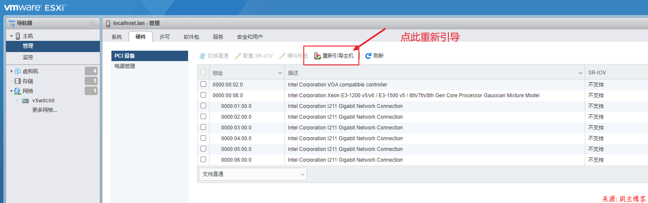
Task: Check the box for device 0000:06:00.0
Action: (x=204, y=160)
